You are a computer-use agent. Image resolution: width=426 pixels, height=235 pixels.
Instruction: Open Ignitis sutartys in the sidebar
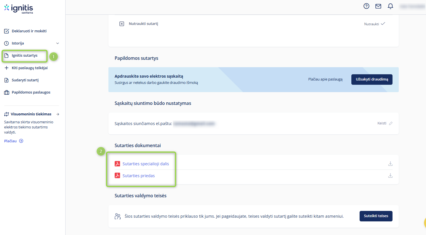(x=24, y=56)
